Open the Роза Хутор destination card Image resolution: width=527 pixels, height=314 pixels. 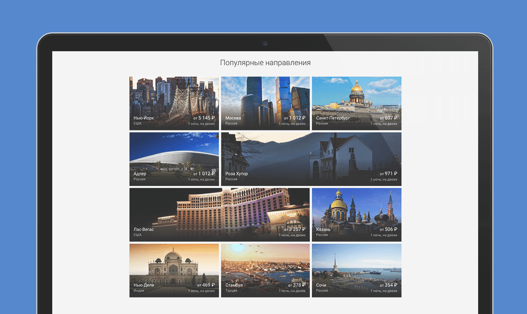tap(311, 159)
